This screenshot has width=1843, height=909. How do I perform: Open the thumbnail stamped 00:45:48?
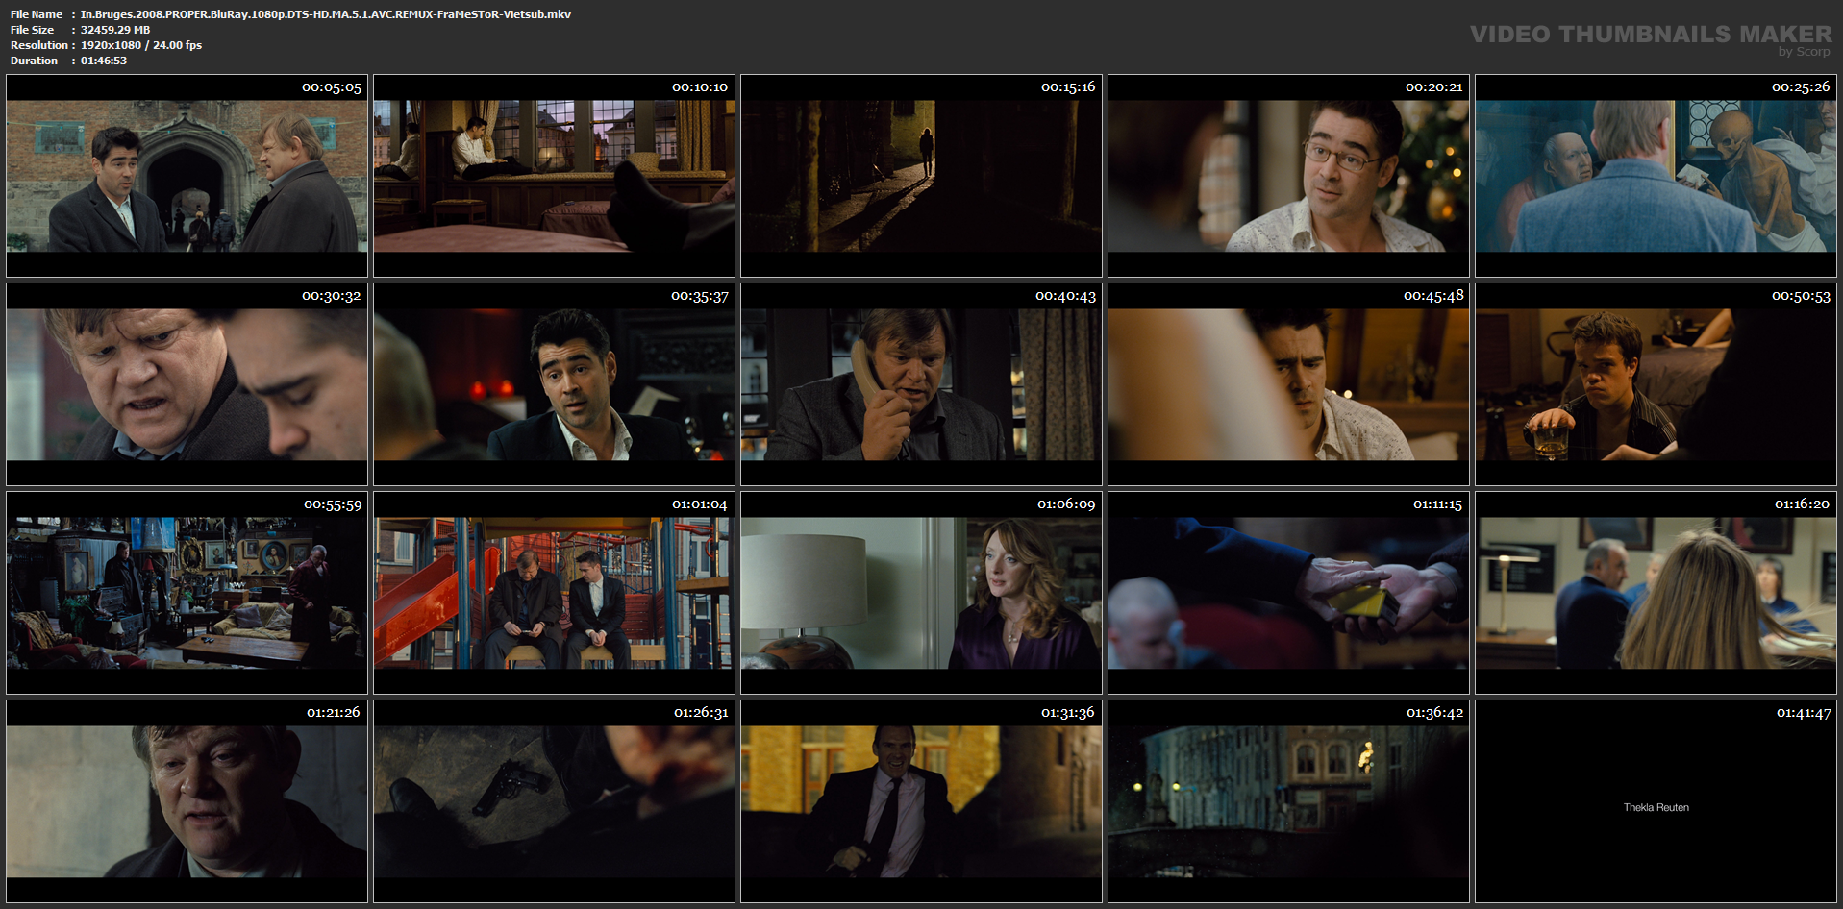[x=1288, y=384]
